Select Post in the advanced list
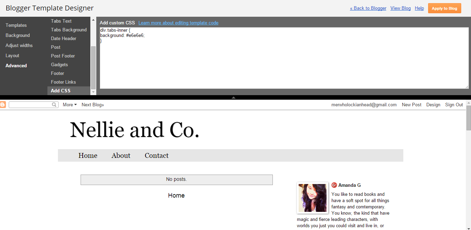Screen dimensions: 471x230 (x=56, y=47)
